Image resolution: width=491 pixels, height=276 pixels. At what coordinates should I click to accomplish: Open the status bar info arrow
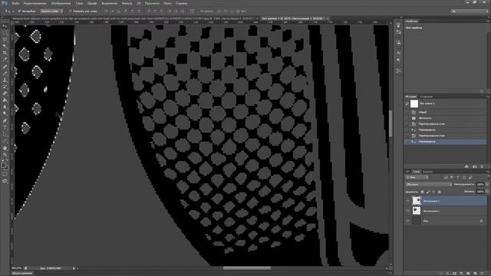click(74, 268)
